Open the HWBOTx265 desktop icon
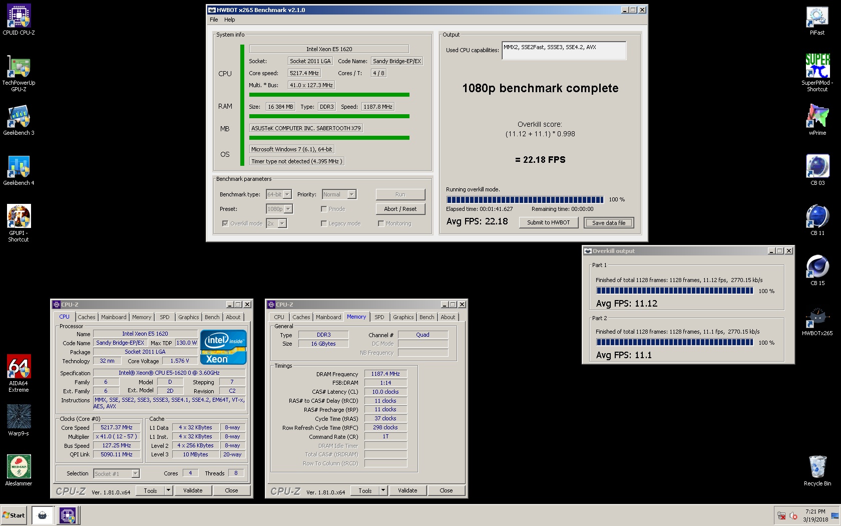Image resolution: width=841 pixels, height=526 pixels. coord(817,321)
